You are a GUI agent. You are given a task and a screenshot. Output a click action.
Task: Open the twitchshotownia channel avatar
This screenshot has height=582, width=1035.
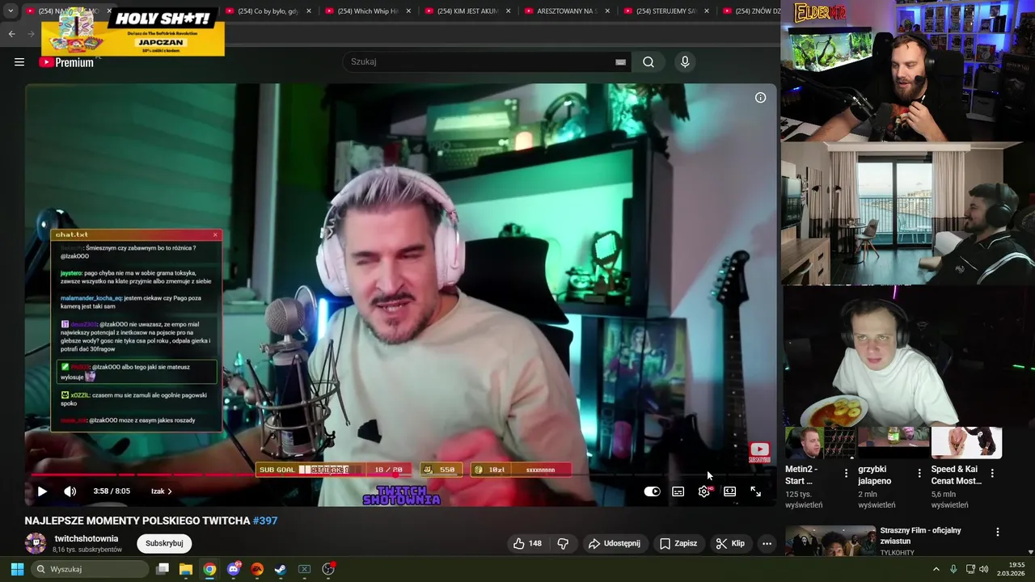click(x=36, y=543)
